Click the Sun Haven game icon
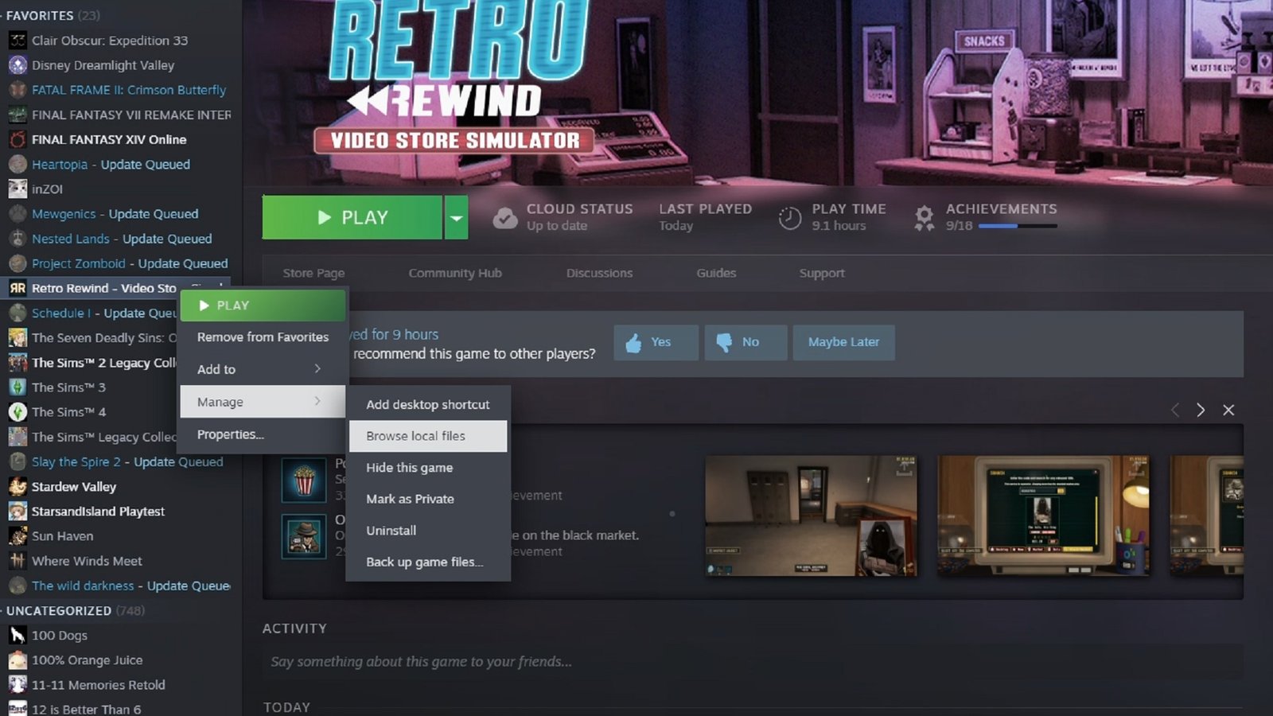The width and height of the screenshot is (1273, 716). point(18,536)
